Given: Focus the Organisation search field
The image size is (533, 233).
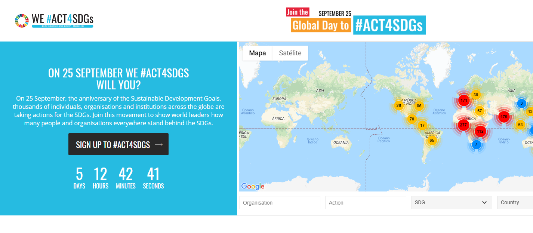Looking at the screenshot, I should 280,203.
